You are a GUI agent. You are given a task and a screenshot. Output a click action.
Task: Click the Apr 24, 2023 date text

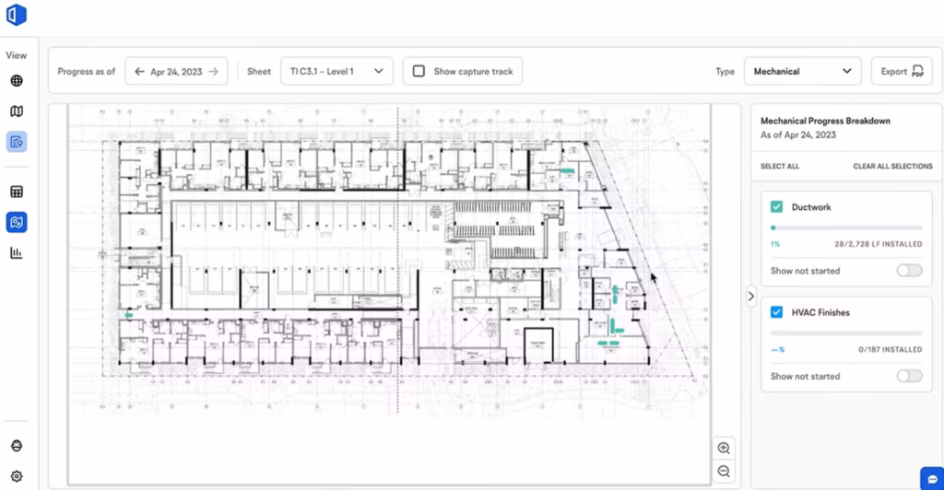[176, 72]
